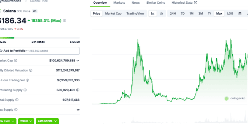Set chart range to Max

(219, 14)
